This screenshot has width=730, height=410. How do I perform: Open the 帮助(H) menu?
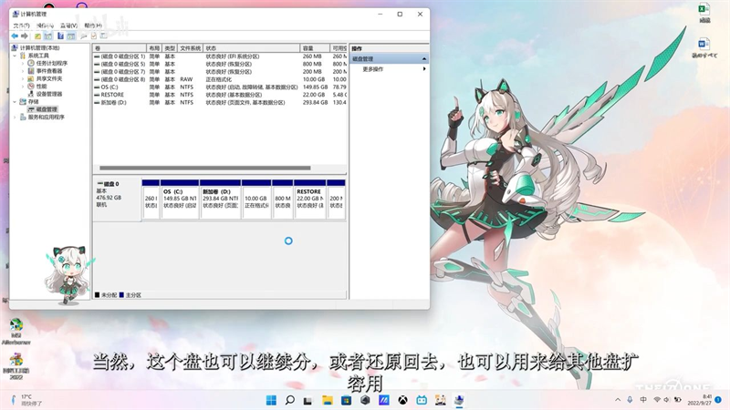(93, 26)
